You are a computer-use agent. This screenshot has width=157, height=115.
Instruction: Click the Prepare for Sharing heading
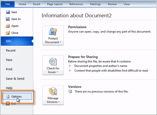pyautogui.click(x=83, y=57)
